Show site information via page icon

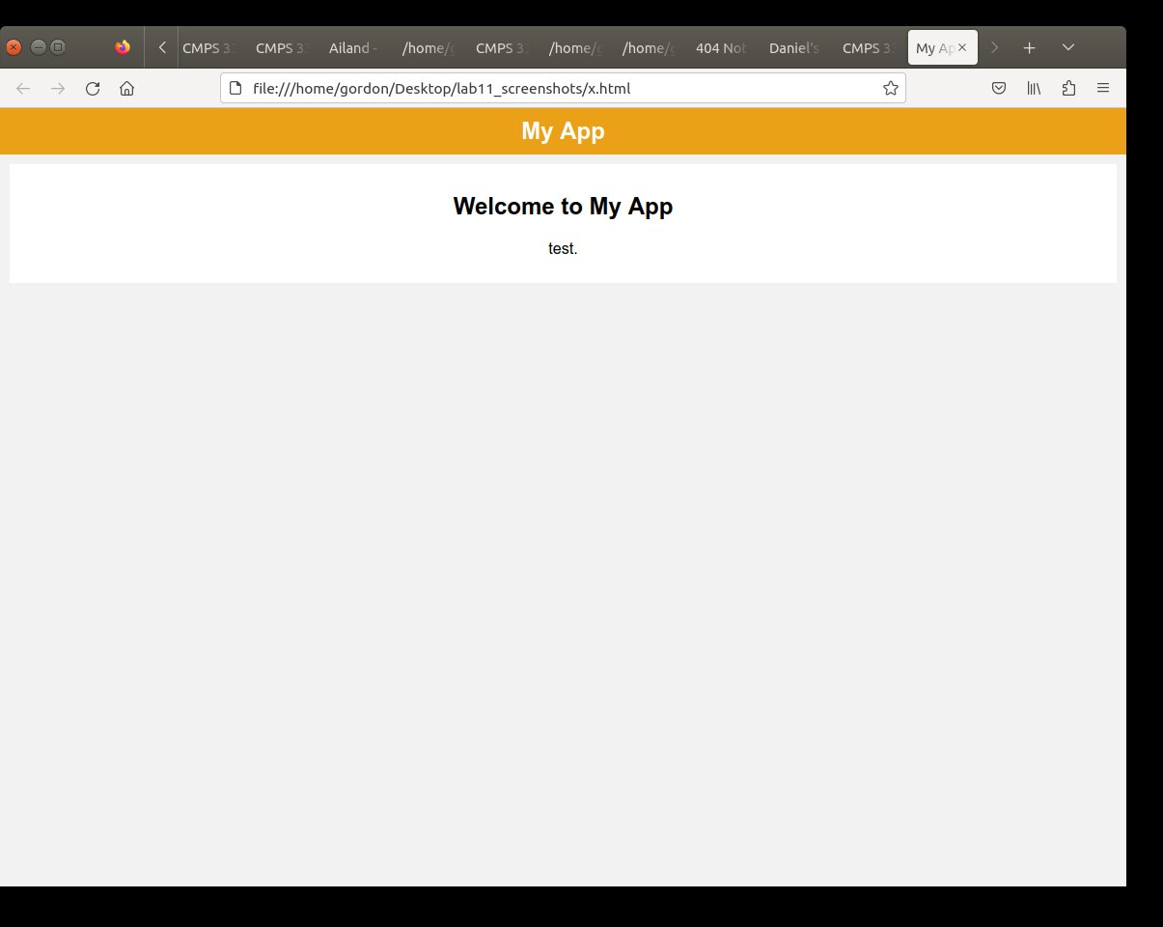point(235,89)
